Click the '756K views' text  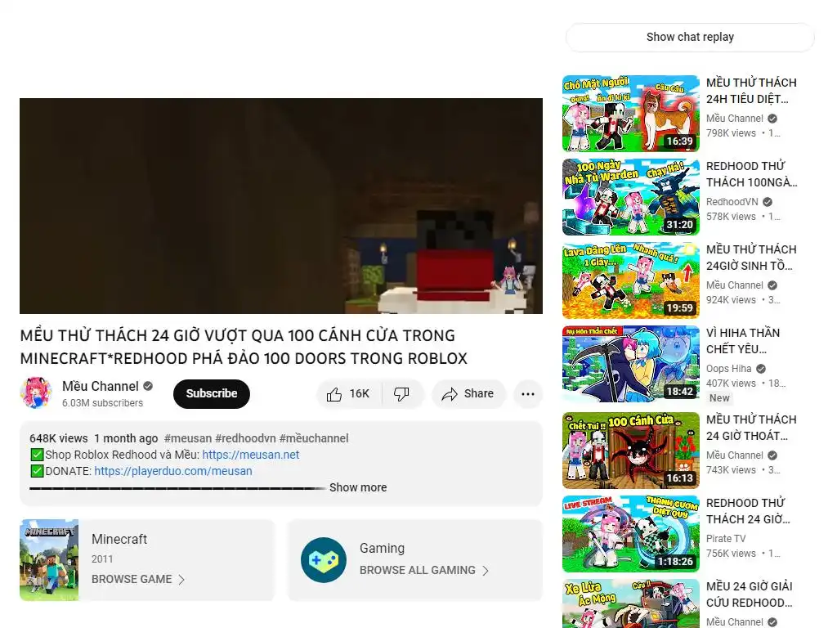[x=731, y=554]
